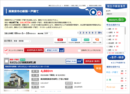This screenshot has width=130, height=94.
Task: Click the red 一括資料請求(無料) button
Action: tap(34, 50)
